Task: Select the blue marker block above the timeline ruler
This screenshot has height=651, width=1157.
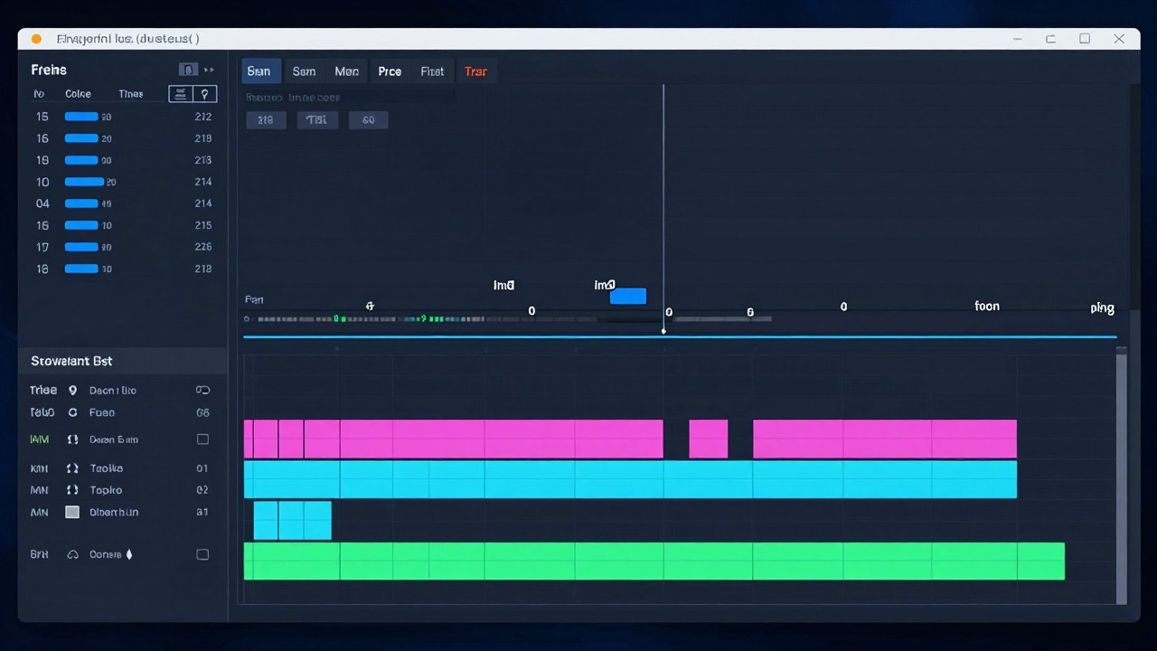Action: pyautogui.click(x=628, y=297)
